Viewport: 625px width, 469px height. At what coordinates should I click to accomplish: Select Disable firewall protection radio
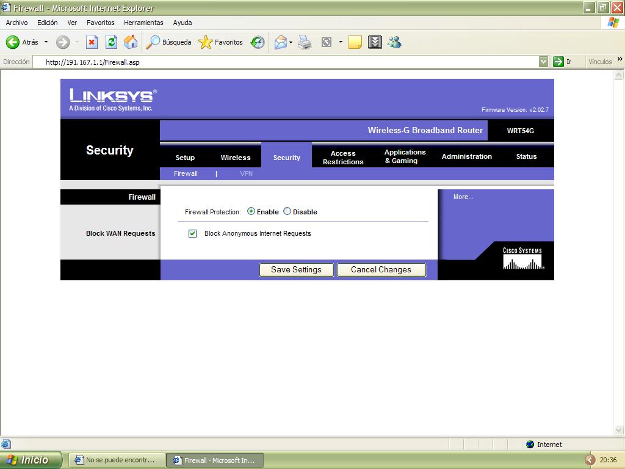coord(287,211)
